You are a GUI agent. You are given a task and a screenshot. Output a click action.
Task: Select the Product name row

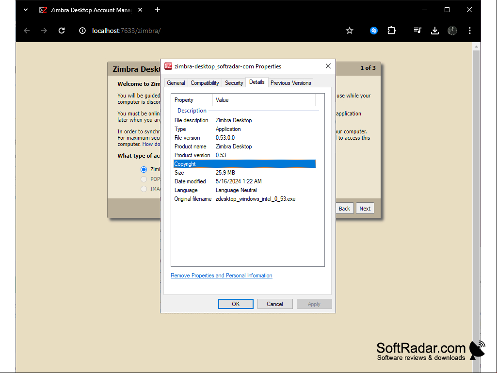[x=244, y=146]
